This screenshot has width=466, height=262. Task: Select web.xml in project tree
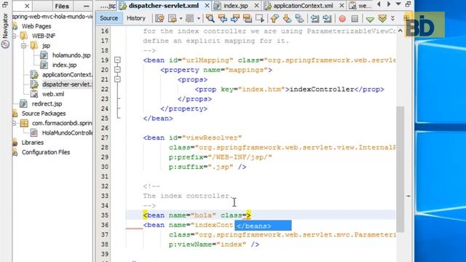coord(53,94)
